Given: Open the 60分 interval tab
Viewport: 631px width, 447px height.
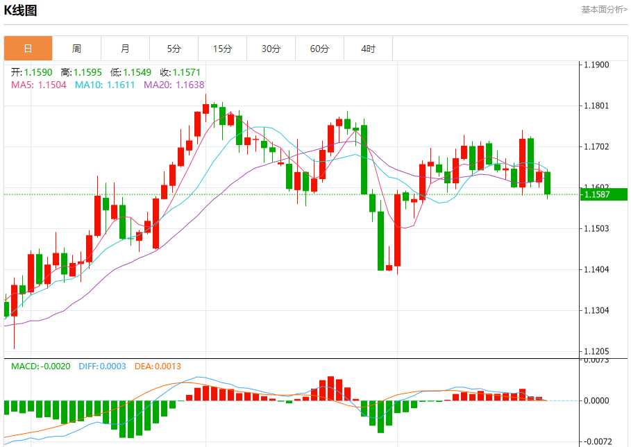Looking at the screenshot, I should point(319,49).
